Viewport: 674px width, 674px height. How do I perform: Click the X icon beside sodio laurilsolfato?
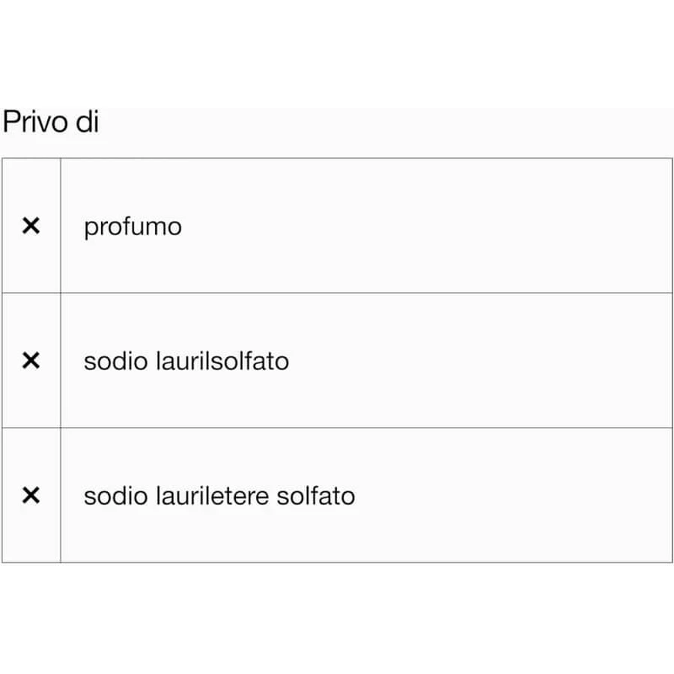[31, 361]
